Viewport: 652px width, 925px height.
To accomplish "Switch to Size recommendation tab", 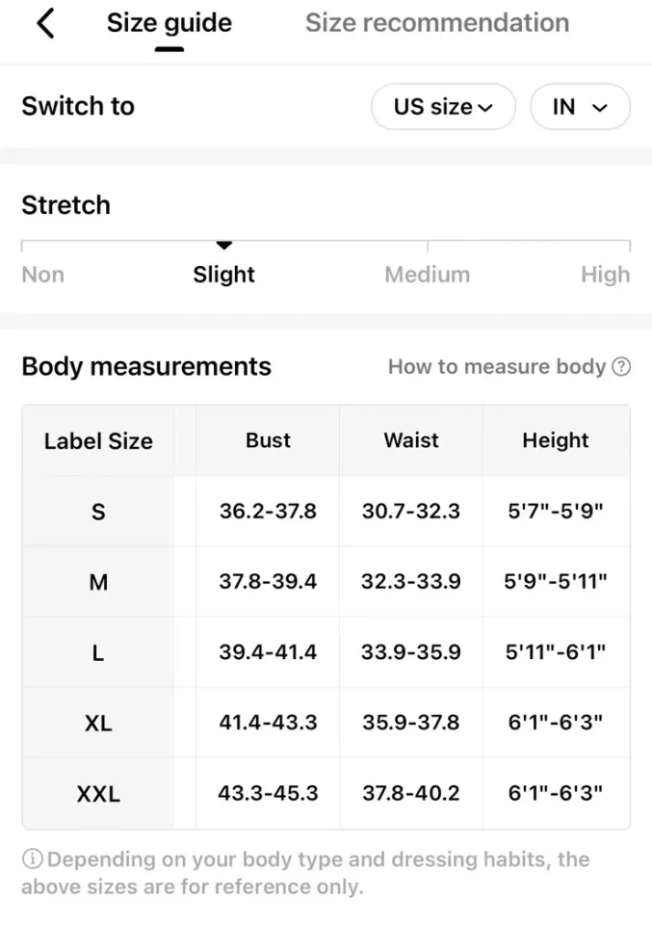I will 436,23.
